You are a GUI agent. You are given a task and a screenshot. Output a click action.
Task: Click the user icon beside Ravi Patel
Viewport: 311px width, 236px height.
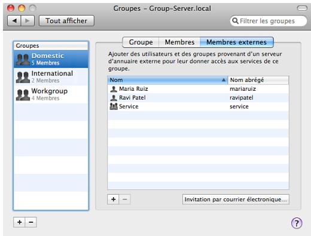(x=114, y=97)
